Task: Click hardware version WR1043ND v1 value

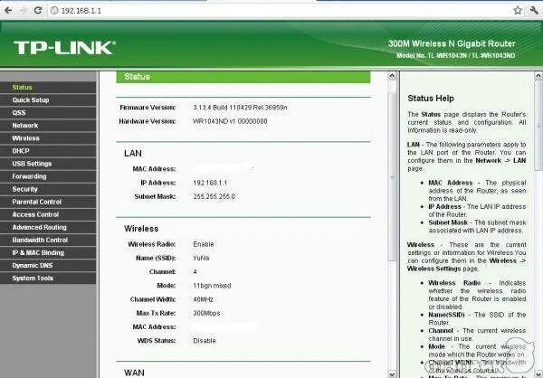Action: [x=230, y=121]
